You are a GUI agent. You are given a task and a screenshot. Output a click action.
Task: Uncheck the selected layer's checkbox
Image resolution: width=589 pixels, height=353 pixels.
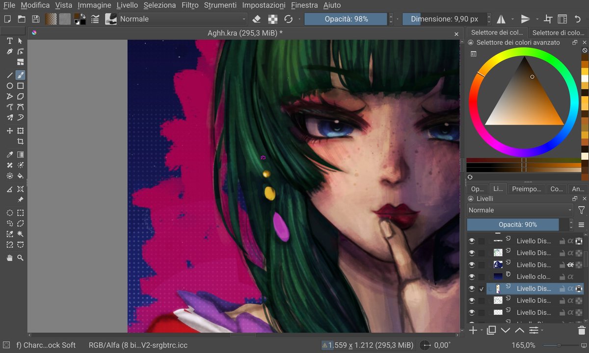coord(482,289)
